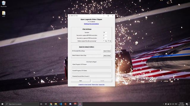Open the taskbar clock and date
190x106 pixels.
click(x=181, y=104)
